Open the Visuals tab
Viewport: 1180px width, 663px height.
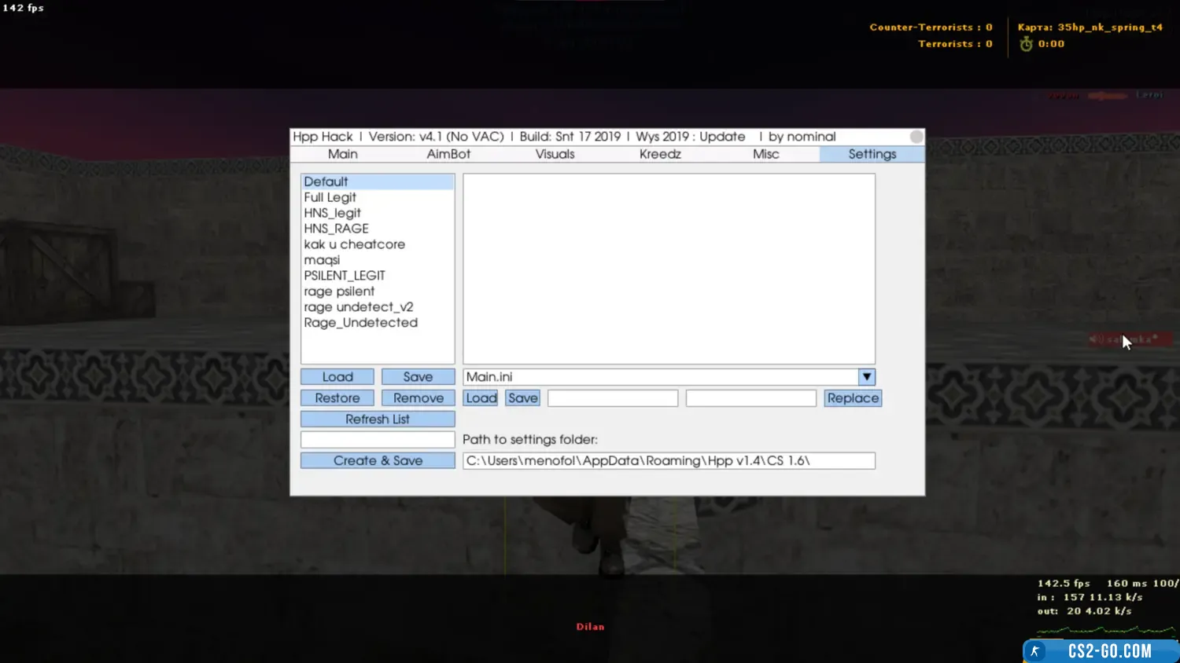click(x=555, y=155)
